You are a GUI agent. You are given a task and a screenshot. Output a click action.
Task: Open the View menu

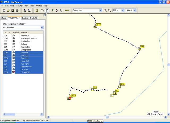point(26,6)
